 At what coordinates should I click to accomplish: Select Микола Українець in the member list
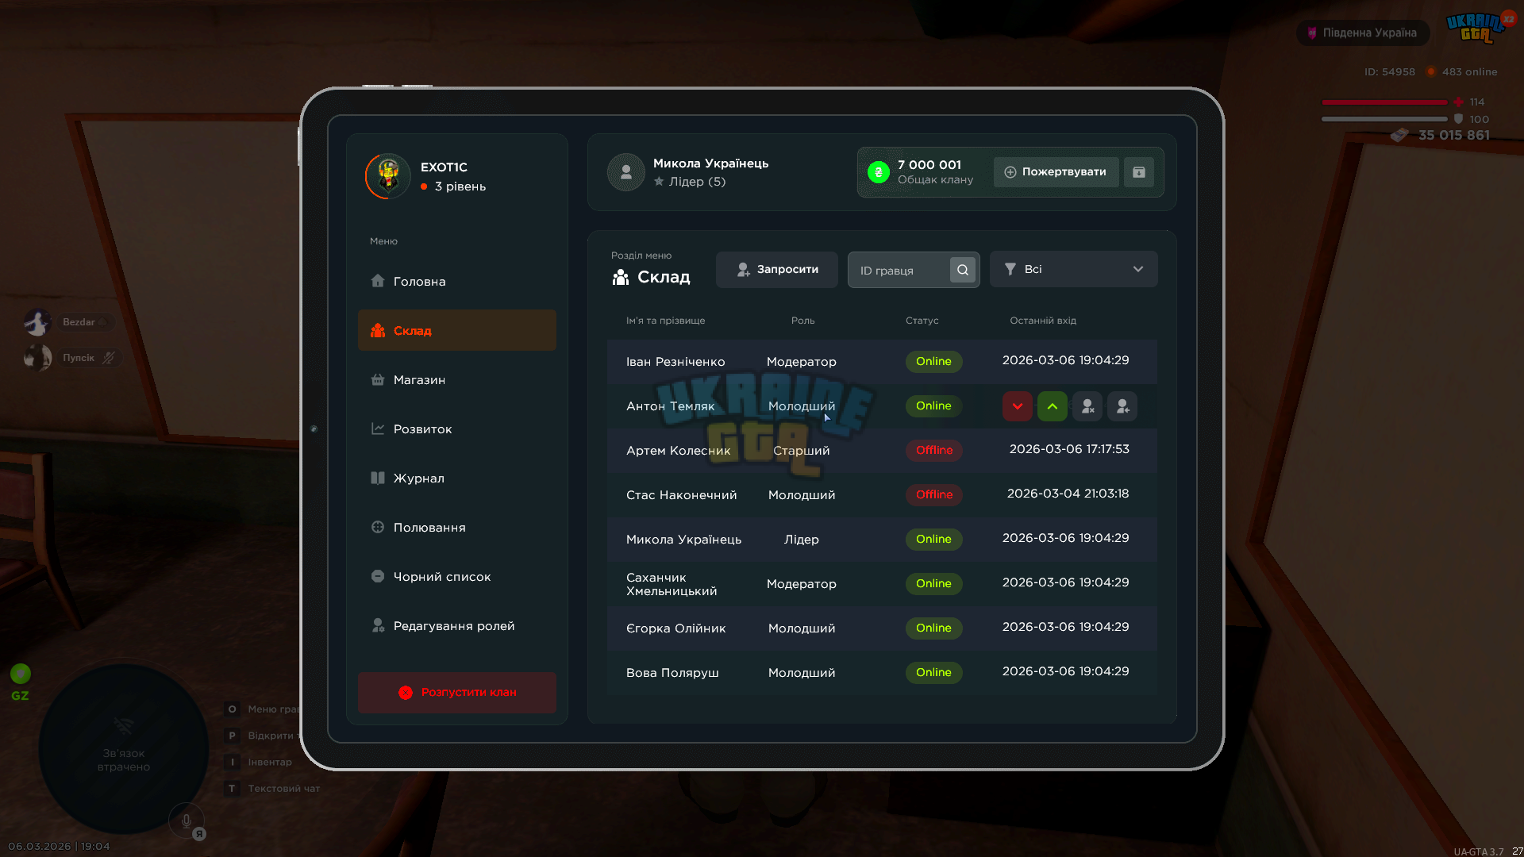882,539
